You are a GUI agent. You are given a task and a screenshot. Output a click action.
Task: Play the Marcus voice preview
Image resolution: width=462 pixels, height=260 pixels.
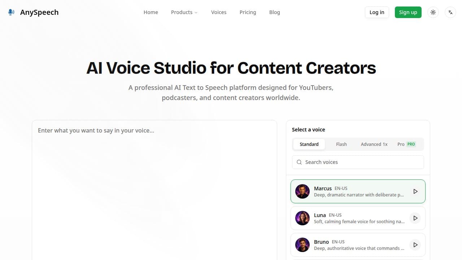[x=415, y=191]
